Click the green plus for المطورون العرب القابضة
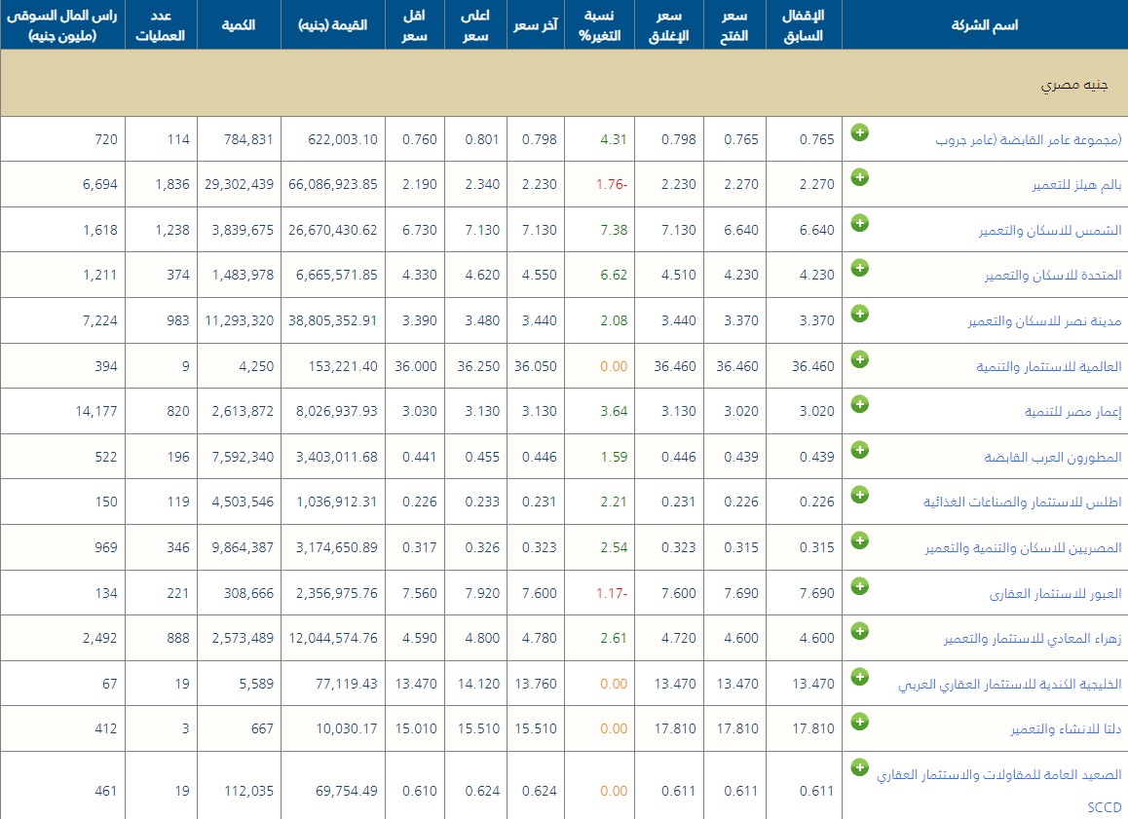Screen dimensions: 1128x819 (x=860, y=449)
